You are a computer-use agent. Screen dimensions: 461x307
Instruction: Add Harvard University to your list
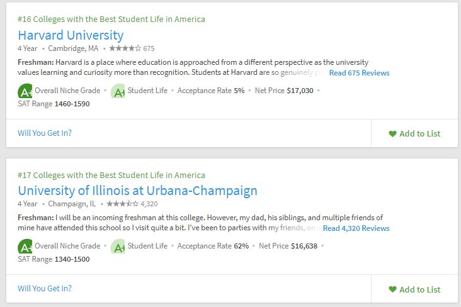click(414, 133)
